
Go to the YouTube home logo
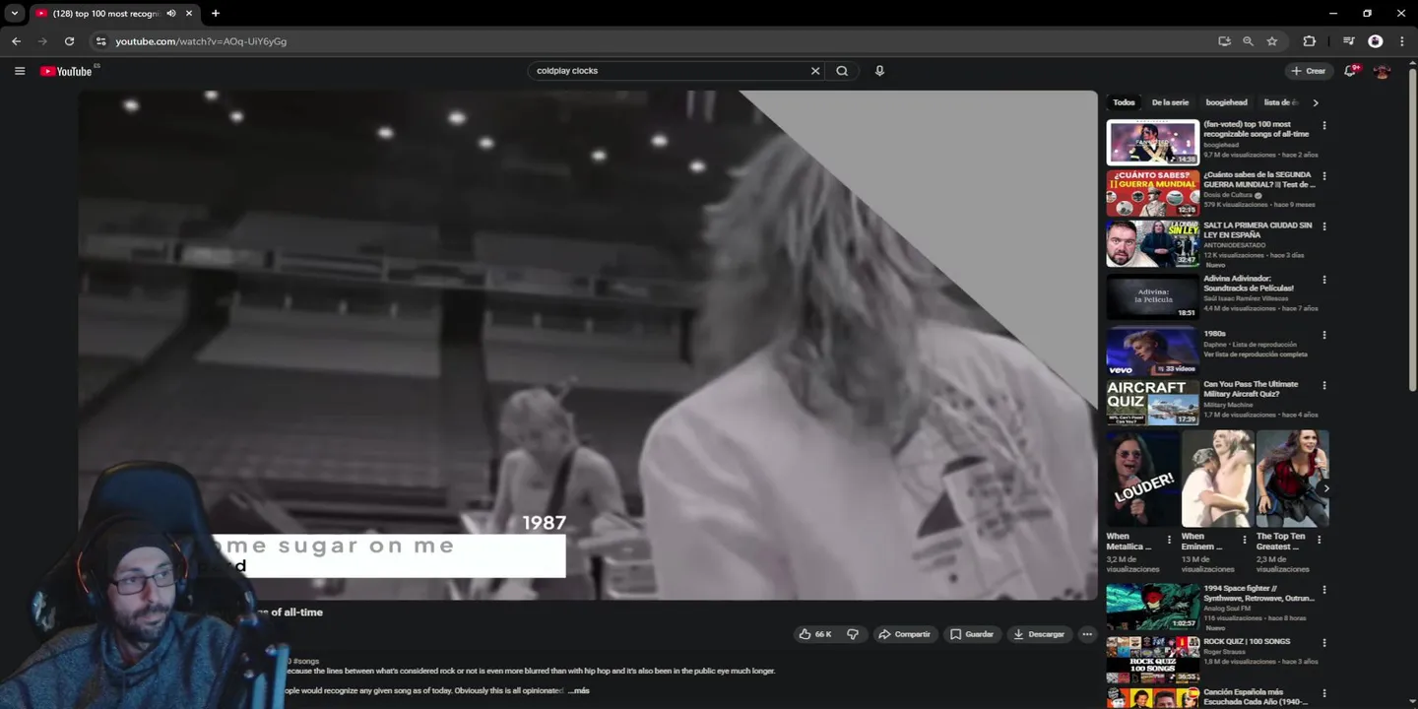click(66, 71)
